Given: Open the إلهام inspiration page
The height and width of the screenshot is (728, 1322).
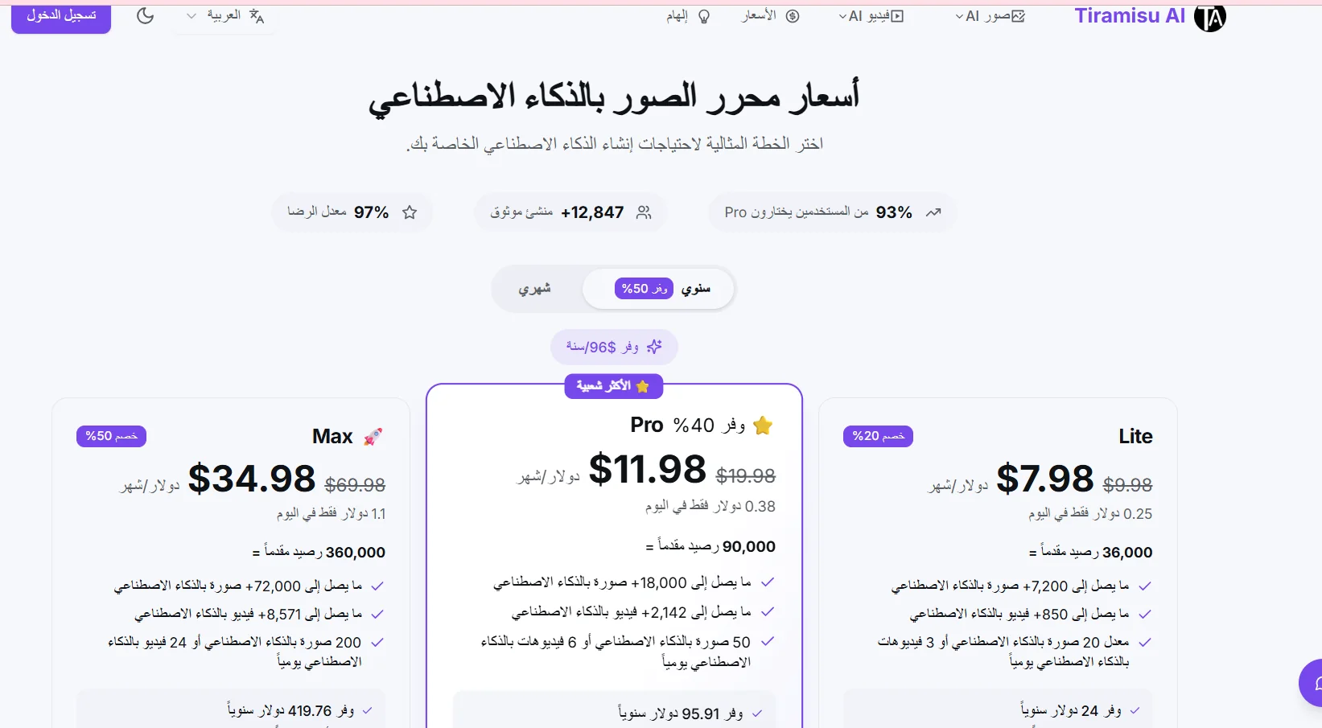Looking at the screenshot, I should 688,16.
